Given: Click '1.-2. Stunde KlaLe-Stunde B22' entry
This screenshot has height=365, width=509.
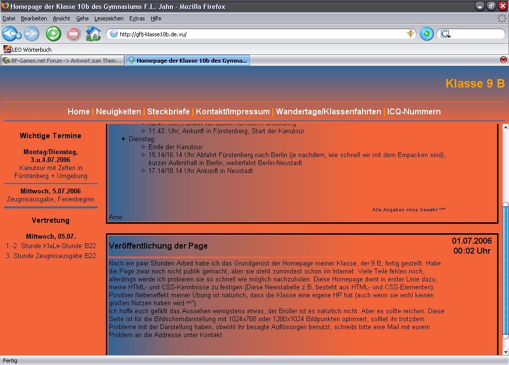Looking at the screenshot, I should point(51,246).
